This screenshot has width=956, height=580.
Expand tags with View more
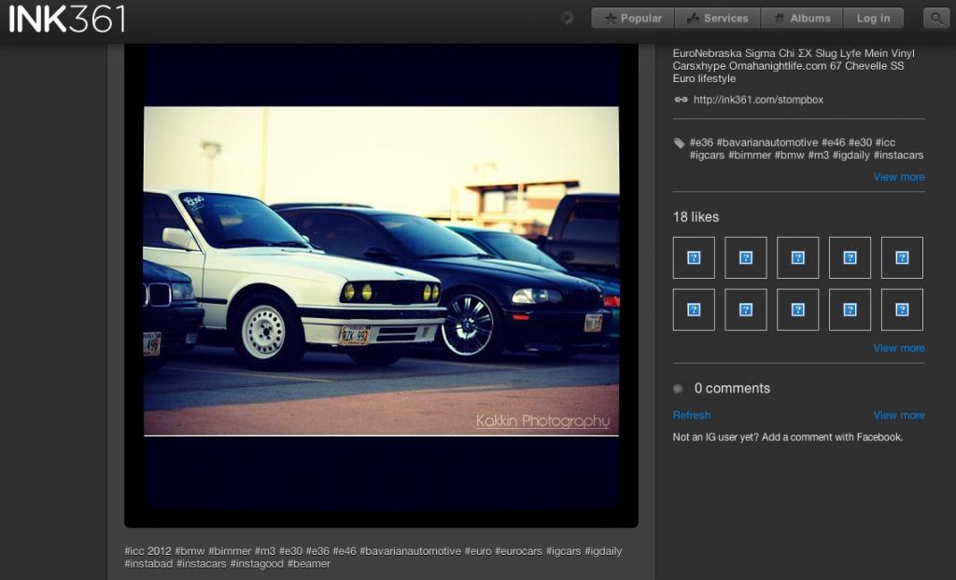tap(898, 177)
